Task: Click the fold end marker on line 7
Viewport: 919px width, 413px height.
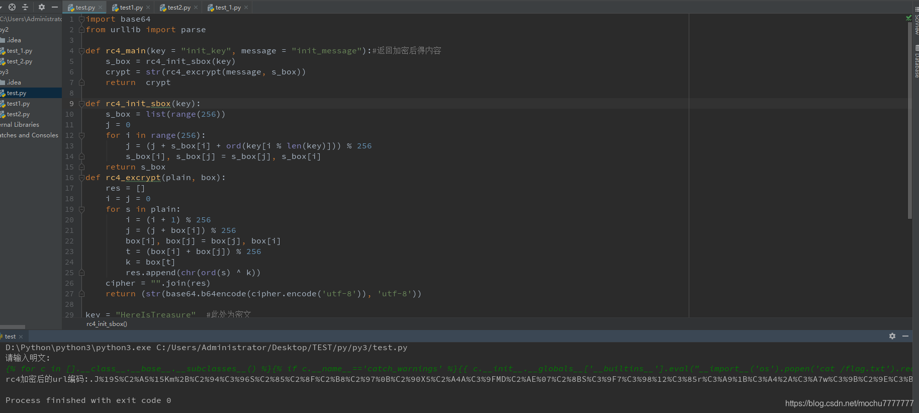Action: pyautogui.click(x=81, y=82)
